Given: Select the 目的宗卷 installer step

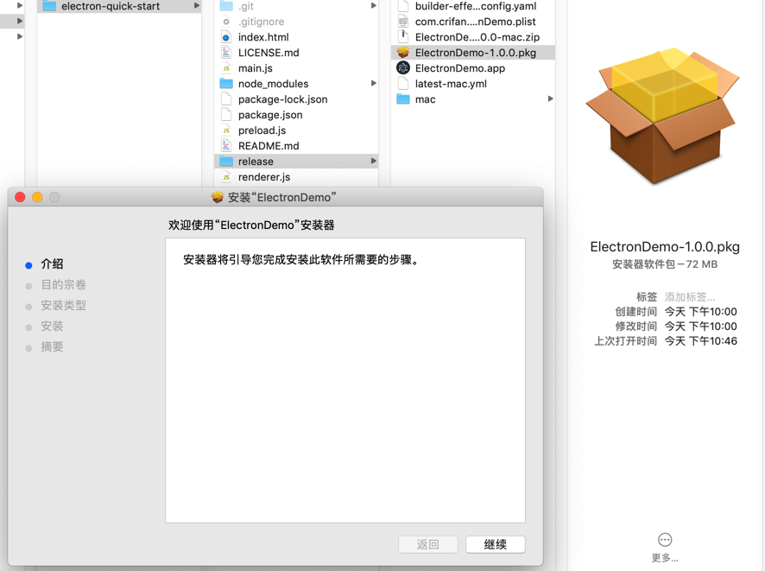Looking at the screenshot, I should tap(63, 284).
